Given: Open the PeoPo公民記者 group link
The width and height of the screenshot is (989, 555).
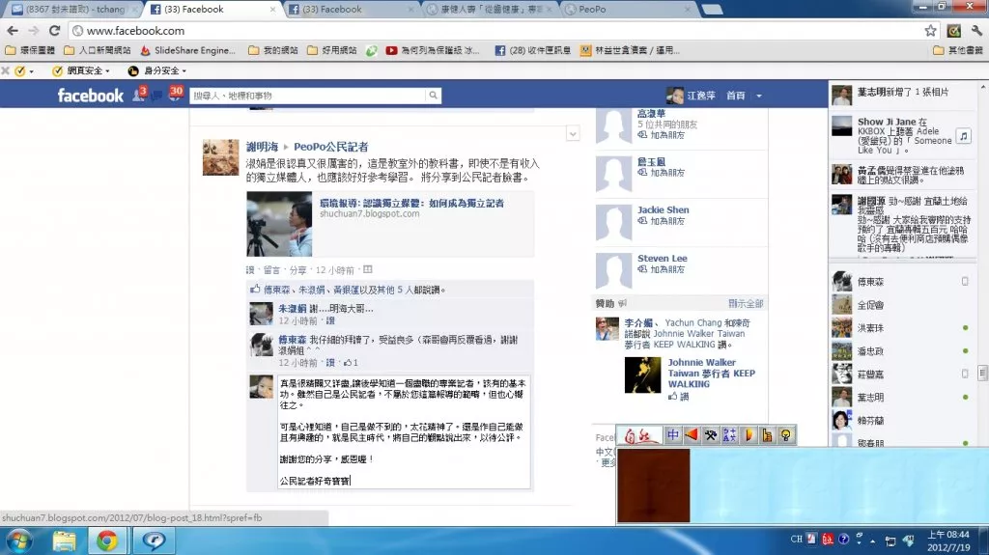Looking at the screenshot, I should 330,147.
